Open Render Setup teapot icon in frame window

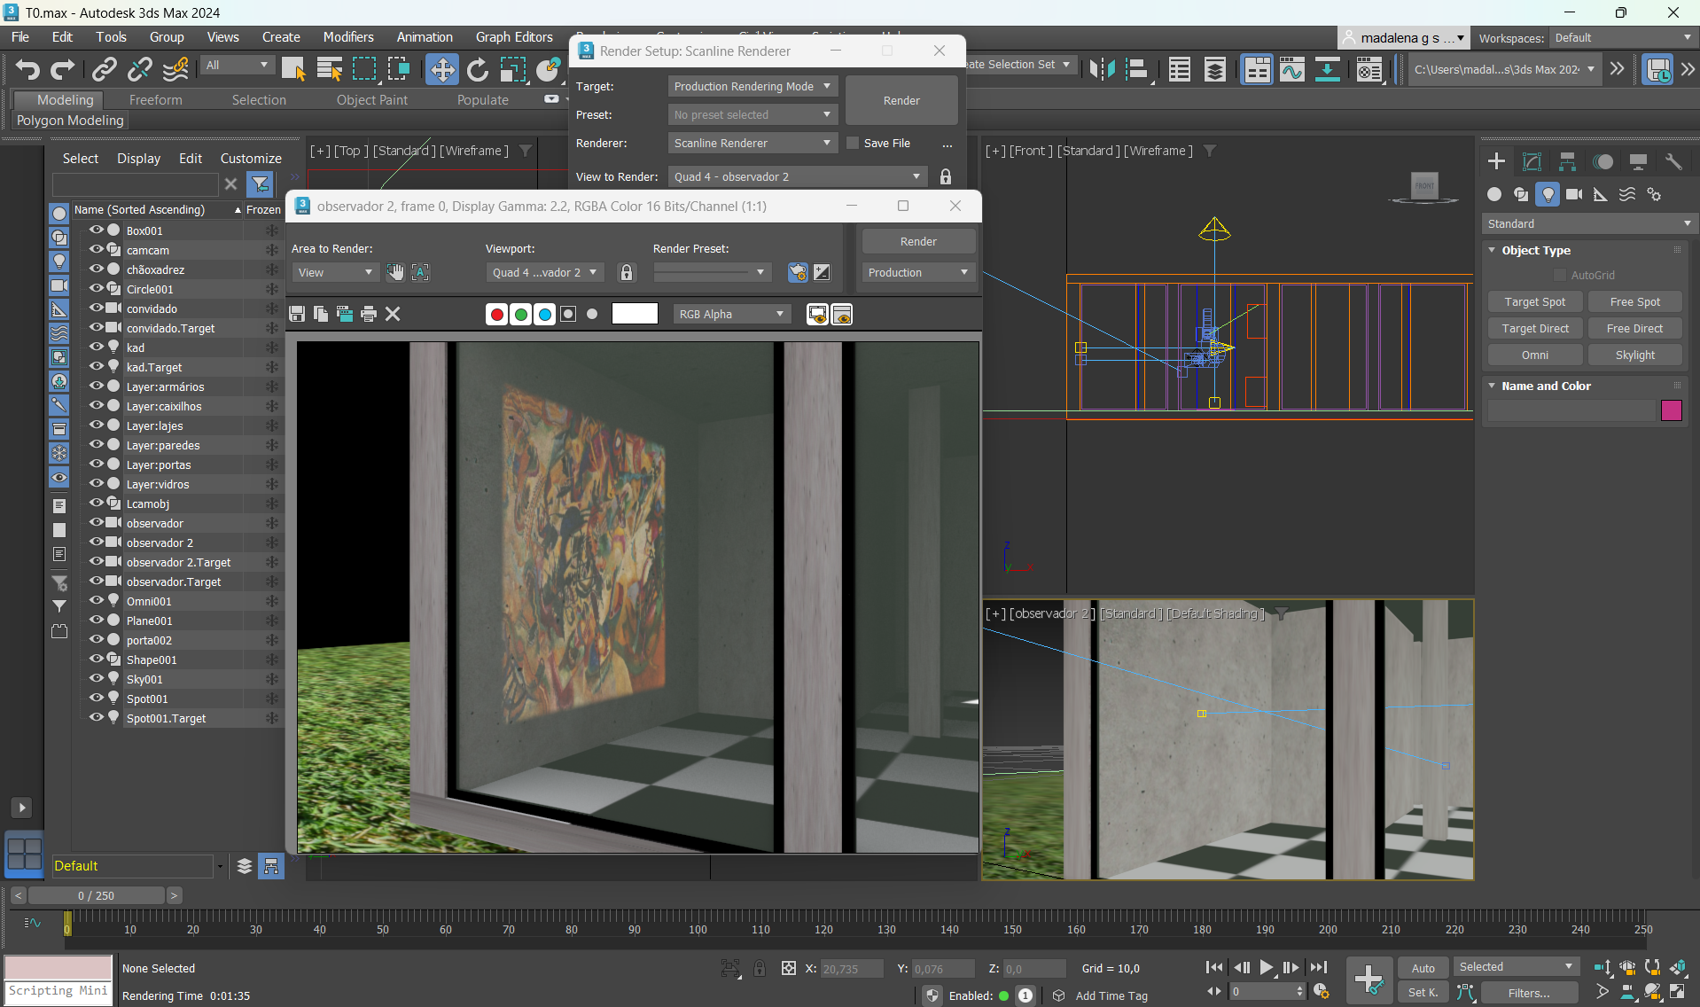[x=798, y=272]
